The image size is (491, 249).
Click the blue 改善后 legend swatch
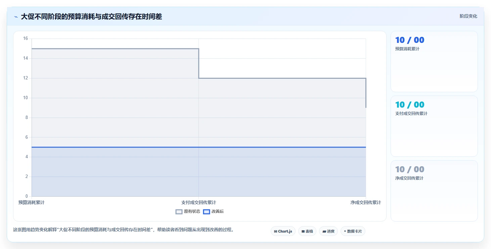207,211
